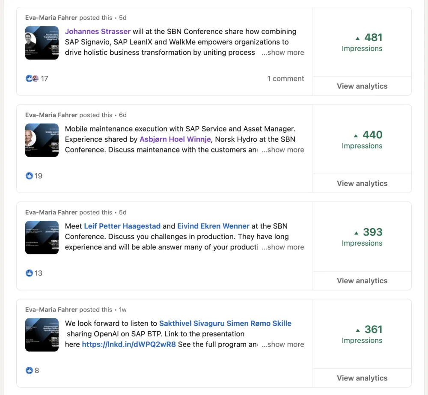Expand show more on Leif Petter post
The image size is (428, 395).
283,247
